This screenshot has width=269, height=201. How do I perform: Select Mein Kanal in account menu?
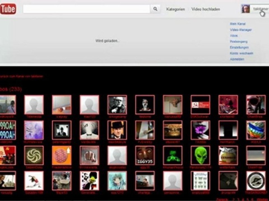tap(238, 24)
